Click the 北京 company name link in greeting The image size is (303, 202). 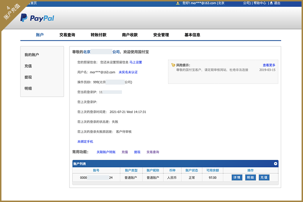pos(102,52)
